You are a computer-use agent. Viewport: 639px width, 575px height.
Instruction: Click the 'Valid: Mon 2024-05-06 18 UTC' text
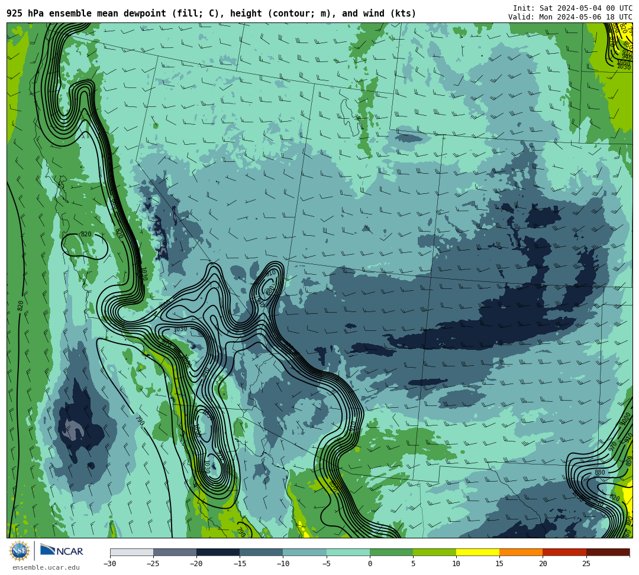tap(570, 17)
